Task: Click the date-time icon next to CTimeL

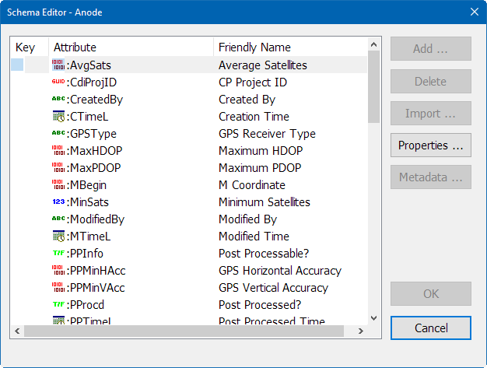Action: [x=58, y=116]
